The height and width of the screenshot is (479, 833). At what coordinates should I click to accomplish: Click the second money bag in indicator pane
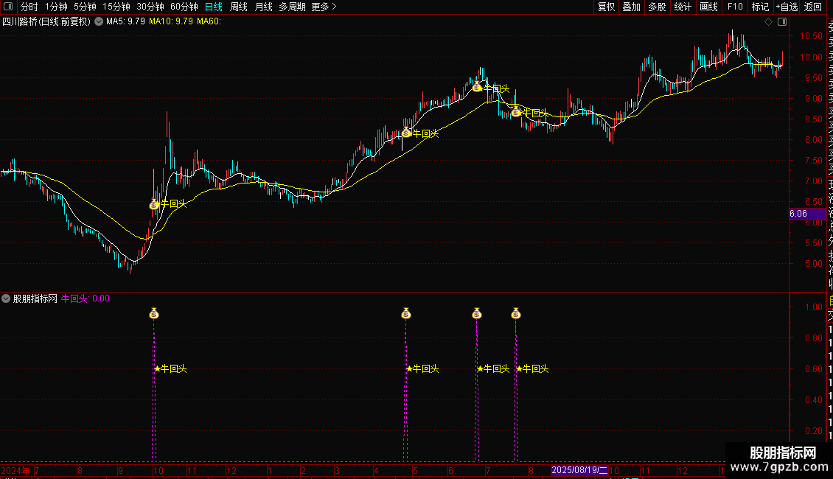pos(406,313)
